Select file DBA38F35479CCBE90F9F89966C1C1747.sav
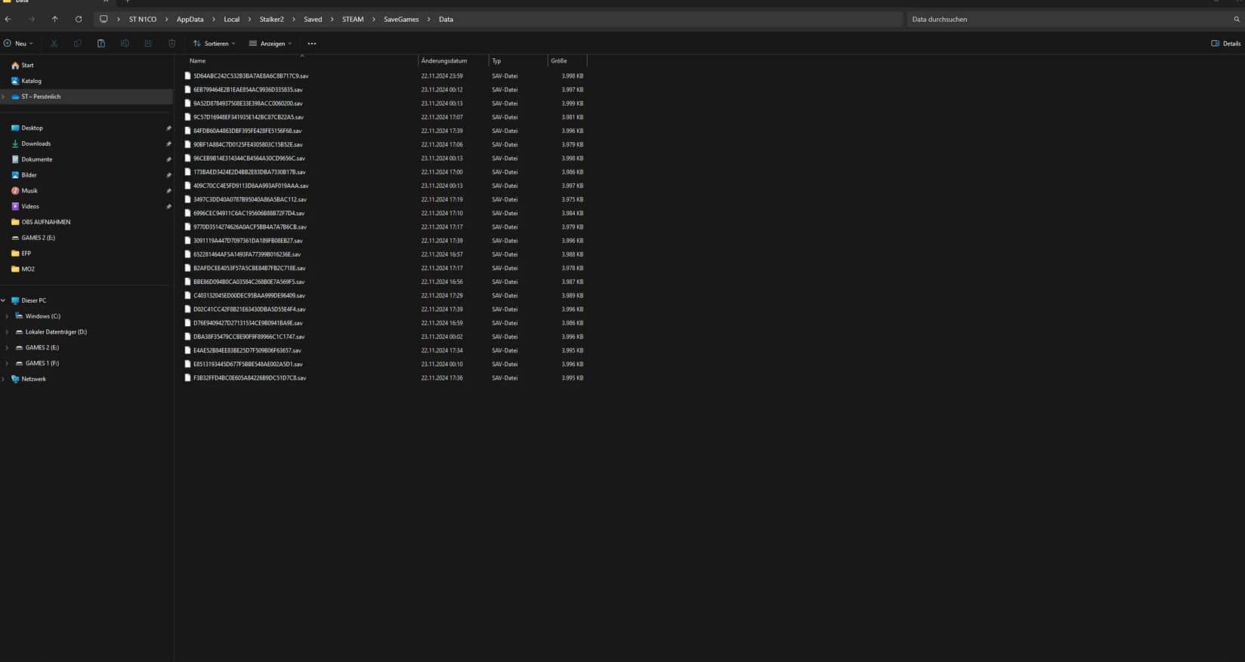1245x662 pixels. [249, 337]
